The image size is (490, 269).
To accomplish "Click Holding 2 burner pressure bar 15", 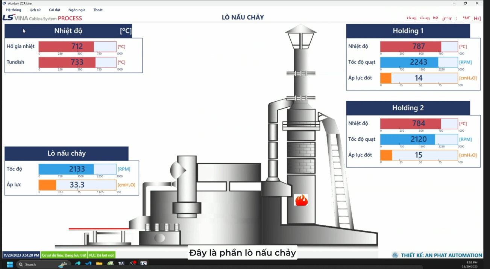I will click(x=419, y=155).
